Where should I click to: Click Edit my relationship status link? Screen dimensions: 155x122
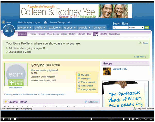[x=53, y=94]
